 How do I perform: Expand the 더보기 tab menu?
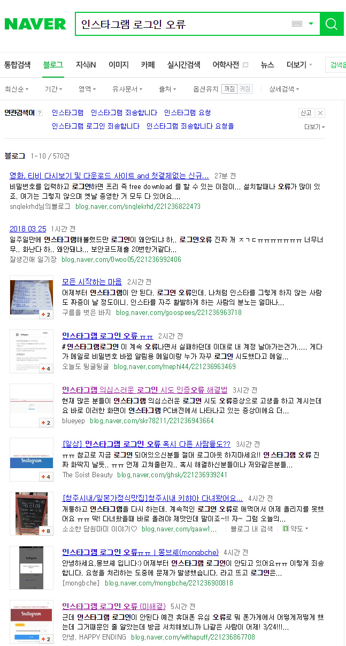pyautogui.click(x=299, y=65)
